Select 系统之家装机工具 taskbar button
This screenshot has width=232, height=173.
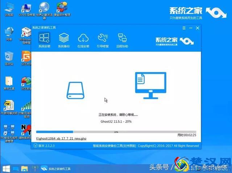click(55, 169)
